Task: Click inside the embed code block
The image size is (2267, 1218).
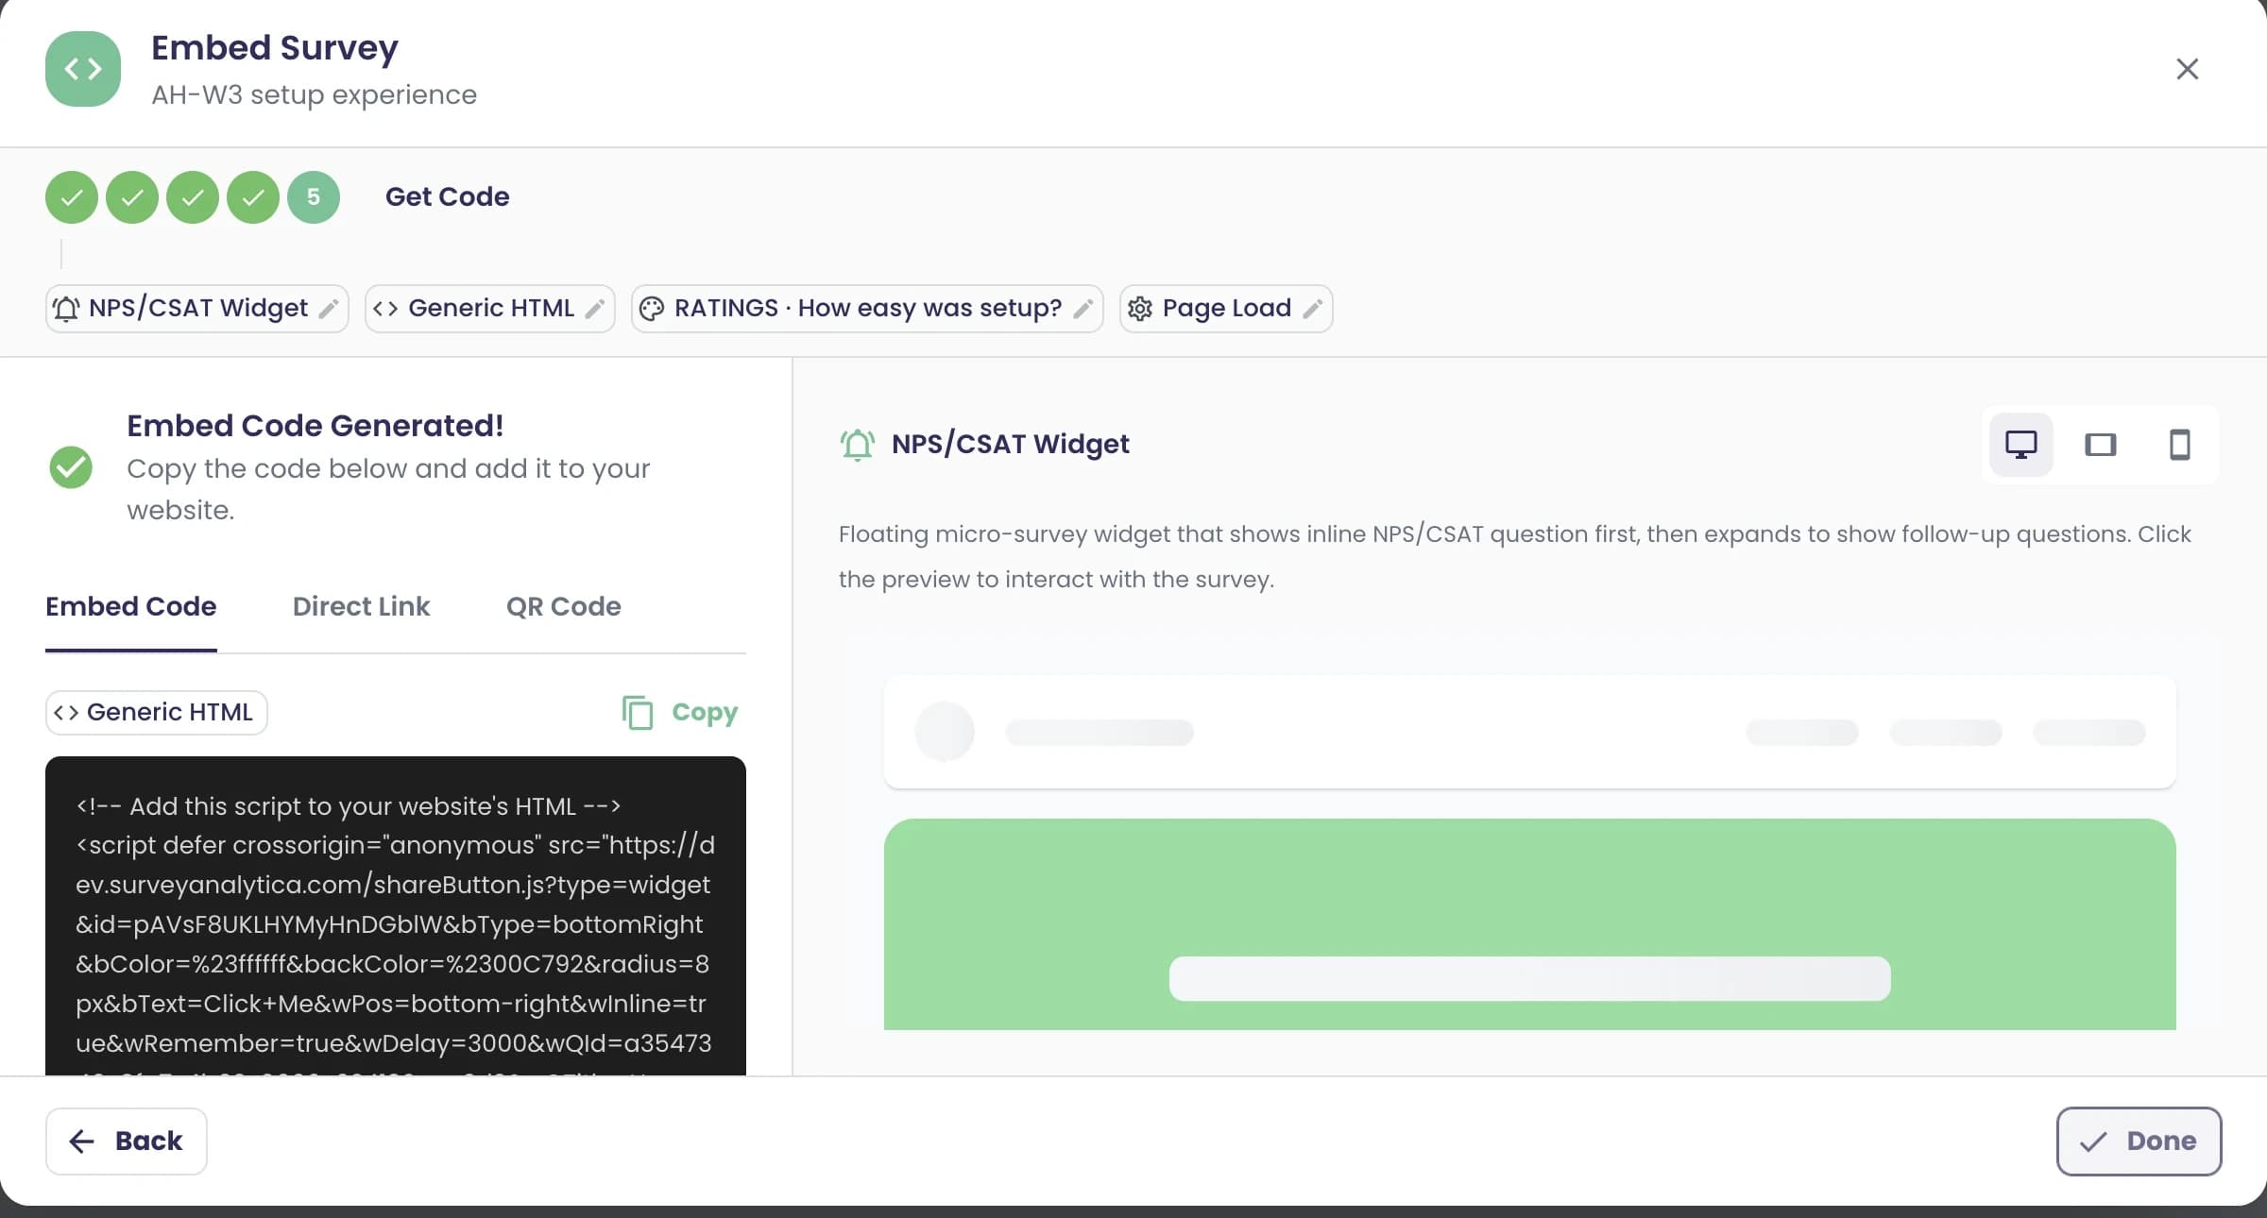Action: tap(396, 916)
